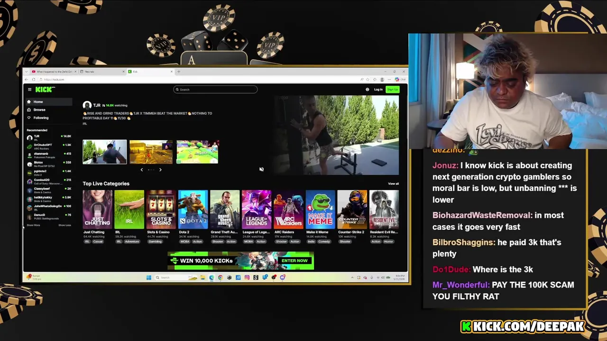Image resolution: width=607 pixels, height=341 pixels.
Task: Open the Just Chatting category card
Action: (x=97, y=209)
